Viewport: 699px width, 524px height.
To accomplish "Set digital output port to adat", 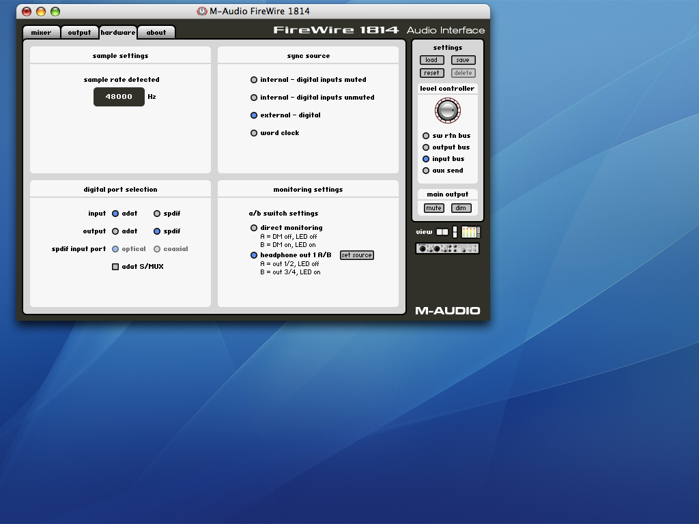I will click(x=115, y=231).
